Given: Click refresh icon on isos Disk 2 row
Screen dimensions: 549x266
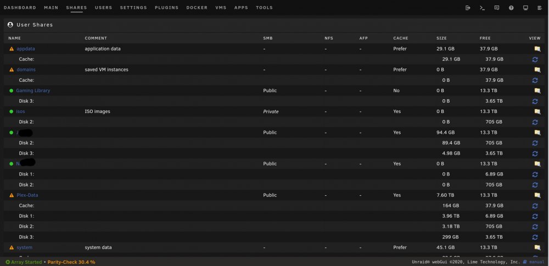Looking at the screenshot, I should coord(535,122).
